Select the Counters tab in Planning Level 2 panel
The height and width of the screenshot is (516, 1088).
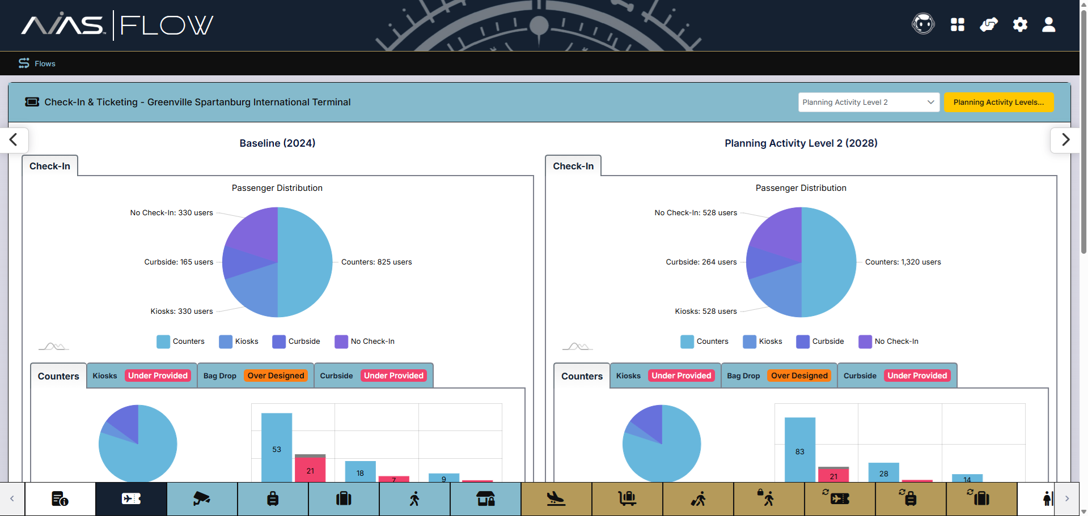pyautogui.click(x=582, y=376)
